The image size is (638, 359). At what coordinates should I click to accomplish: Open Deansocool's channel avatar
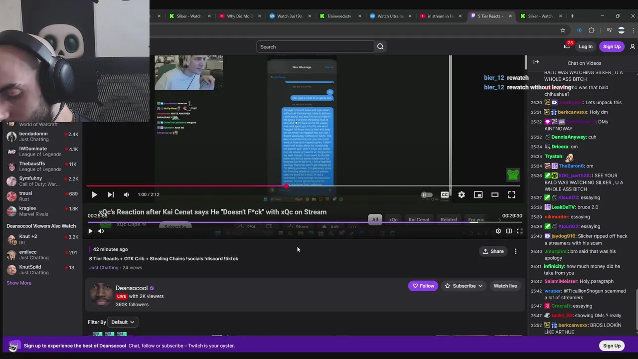click(101, 294)
